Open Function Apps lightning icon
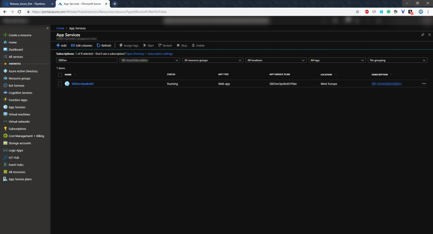 coord(5,100)
